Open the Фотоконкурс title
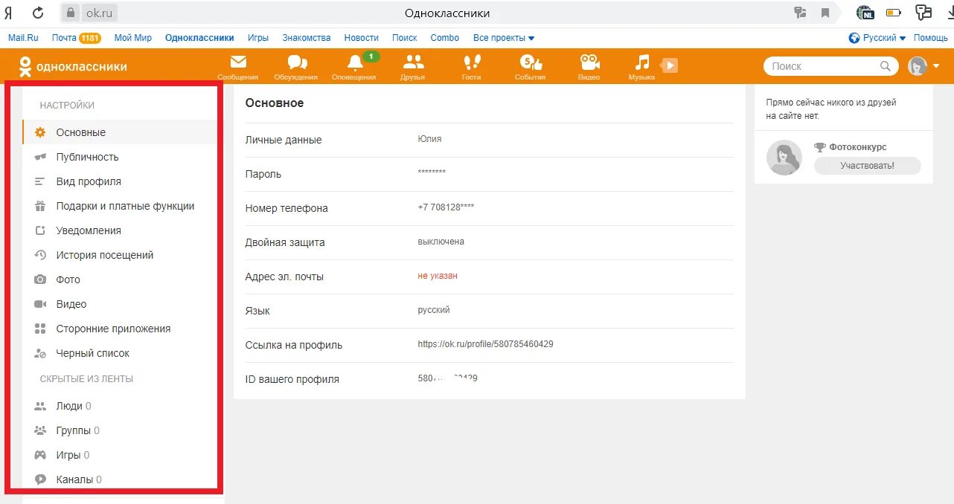 [858, 147]
